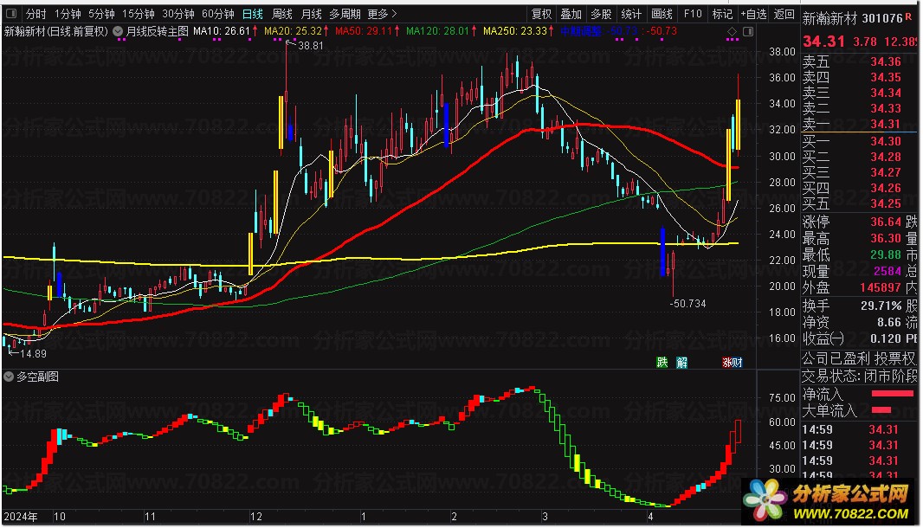This screenshot has width=923, height=528.
Task: Toggle the left sidebar panel icon
Action: pyautogui.click(x=11, y=13)
